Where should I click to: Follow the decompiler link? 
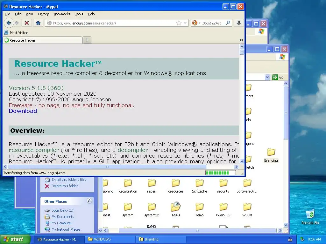pos(133,150)
